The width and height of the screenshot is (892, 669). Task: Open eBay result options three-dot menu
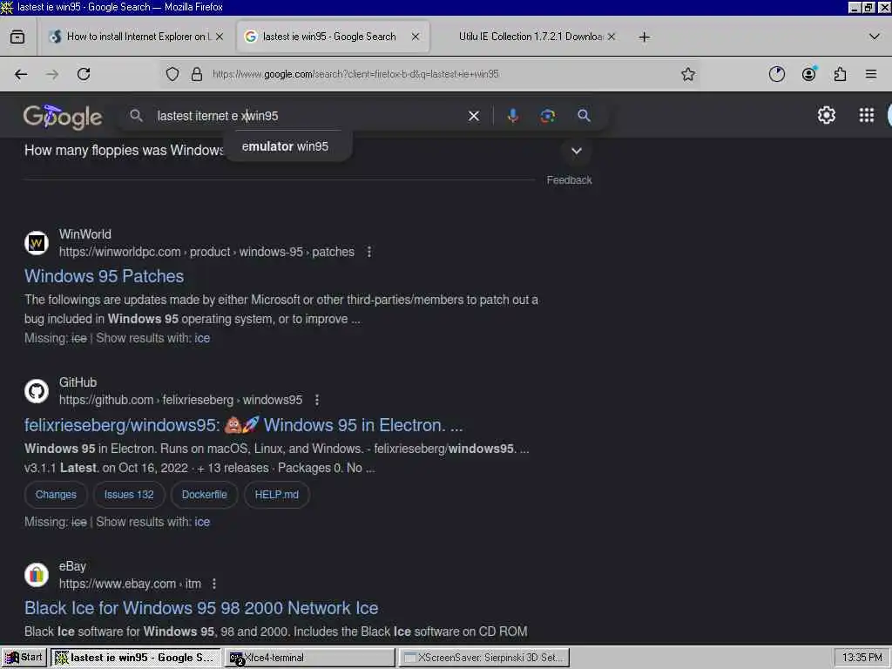coord(214,584)
